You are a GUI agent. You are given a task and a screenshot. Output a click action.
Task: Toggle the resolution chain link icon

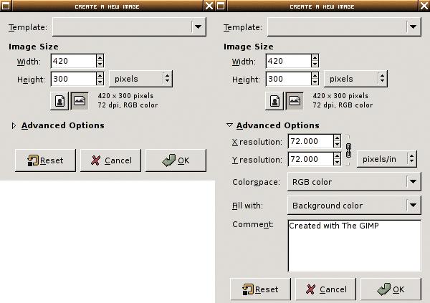click(x=348, y=150)
